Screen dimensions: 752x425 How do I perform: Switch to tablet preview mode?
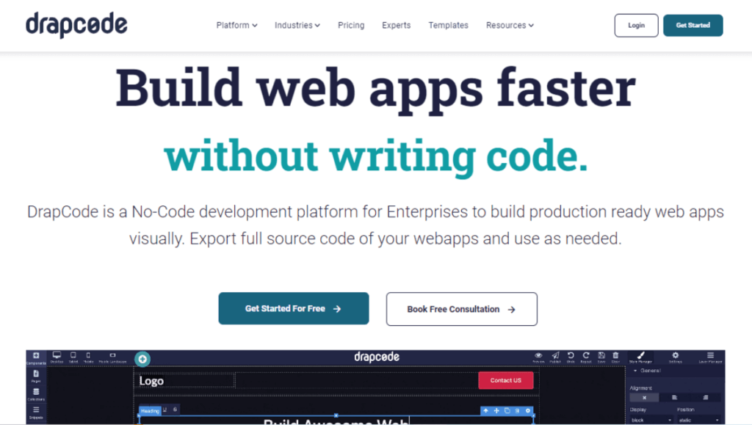coord(73,355)
